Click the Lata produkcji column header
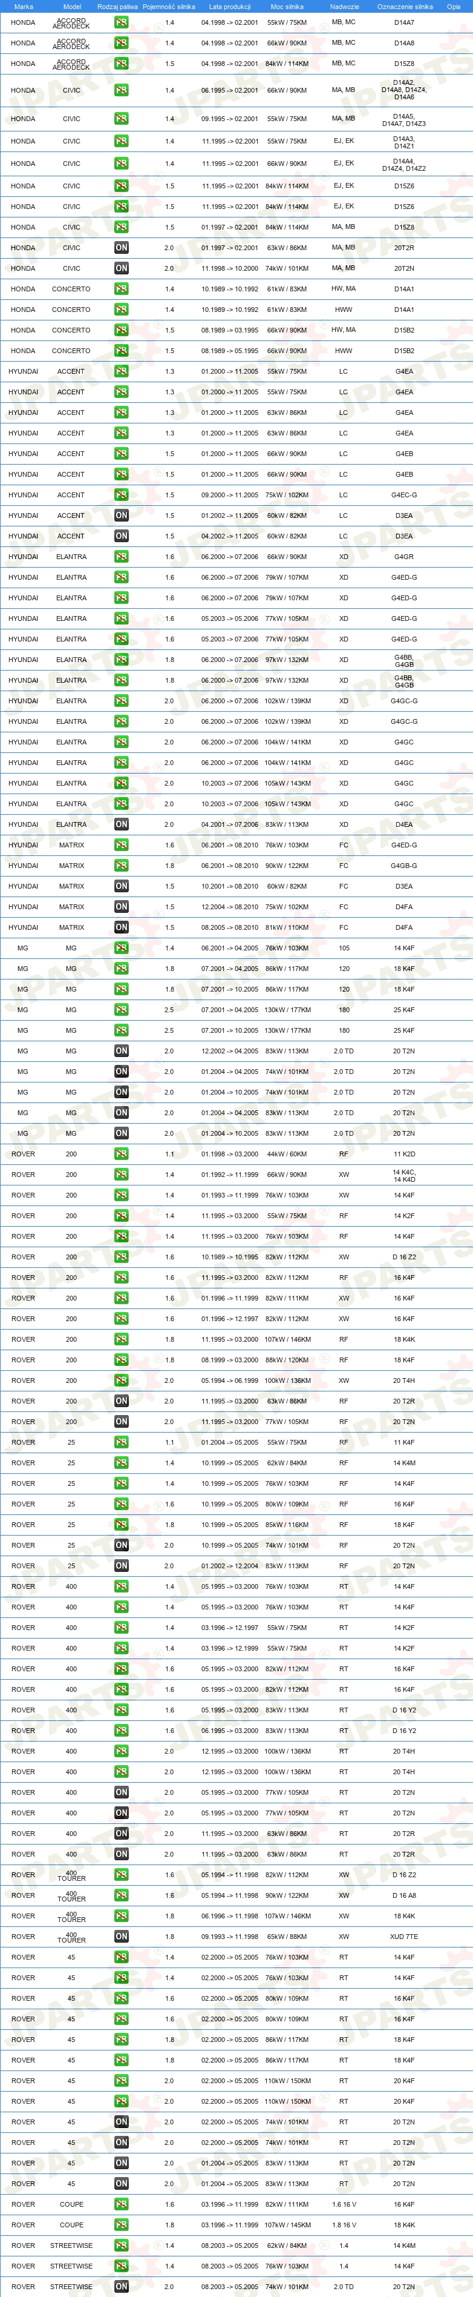 click(x=230, y=6)
